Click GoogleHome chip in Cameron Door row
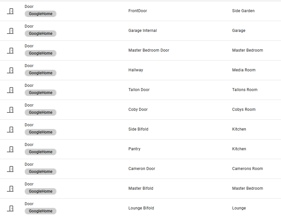The height and width of the screenshot is (218, 281). (40, 172)
